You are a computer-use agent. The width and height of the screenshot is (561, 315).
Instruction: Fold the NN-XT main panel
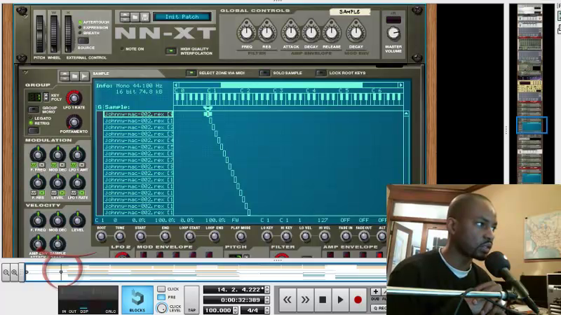(25, 16)
